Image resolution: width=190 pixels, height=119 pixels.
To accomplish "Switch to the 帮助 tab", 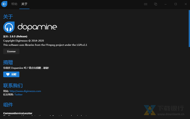I will 14,4.
